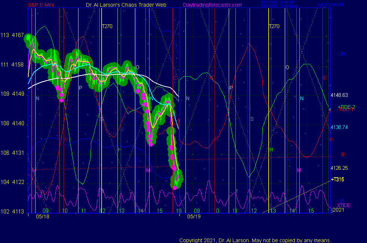Click the 2021 year label
The height and width of the screenshot is (243, 367).
coord(339,210)
